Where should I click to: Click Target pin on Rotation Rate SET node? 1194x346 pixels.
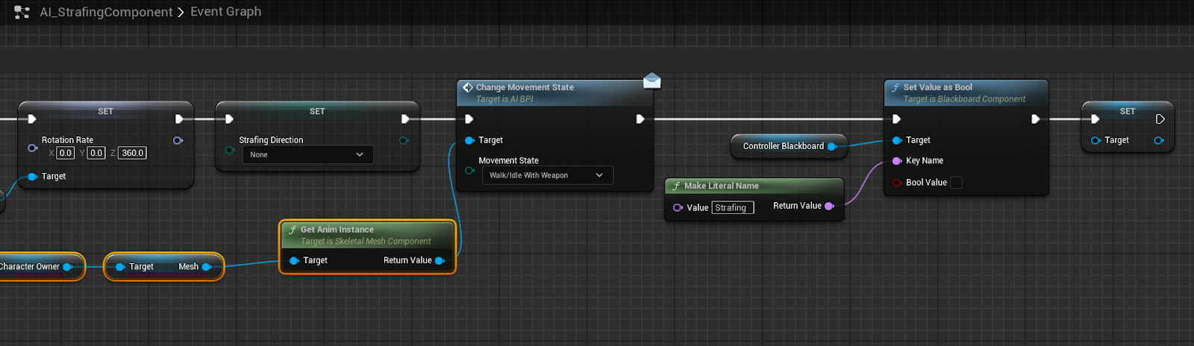coord(32,177)
